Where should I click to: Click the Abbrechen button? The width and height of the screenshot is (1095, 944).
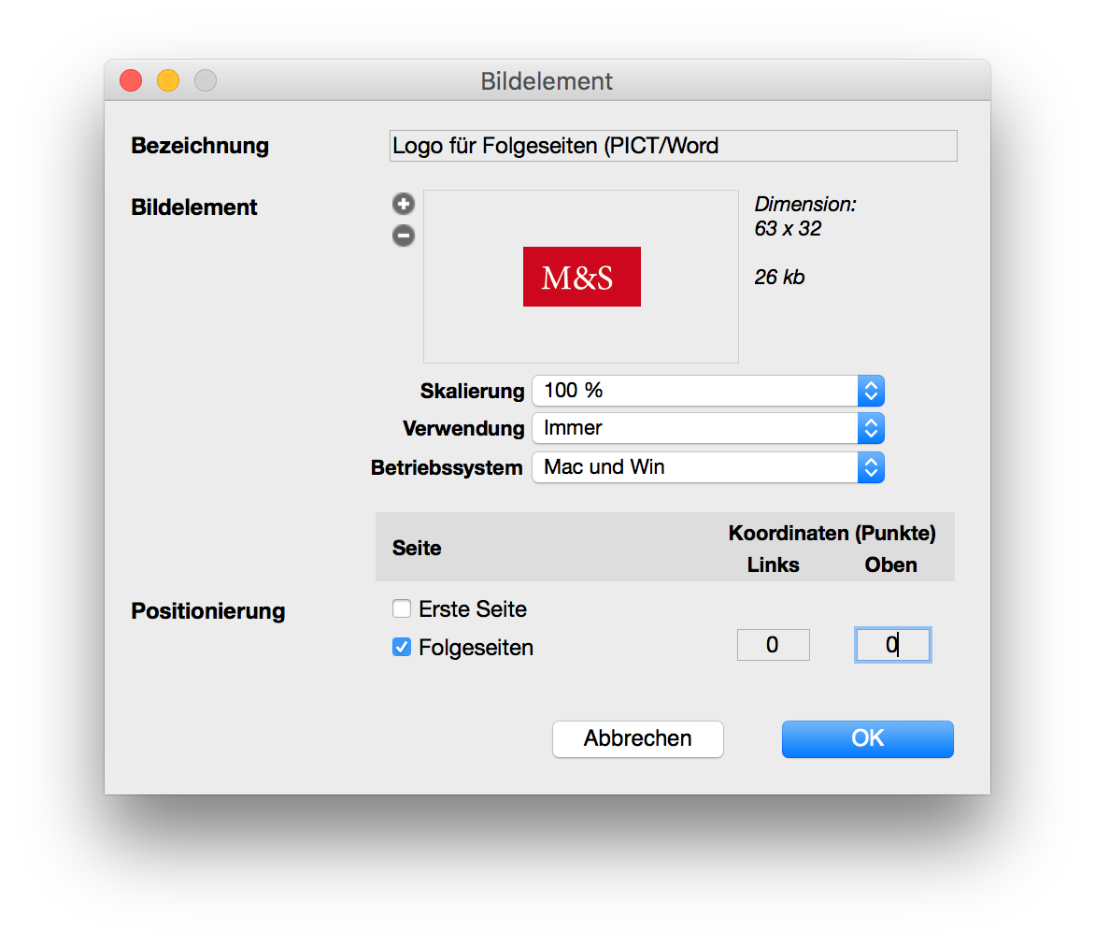pyautogui.click(x=637, y=738)
